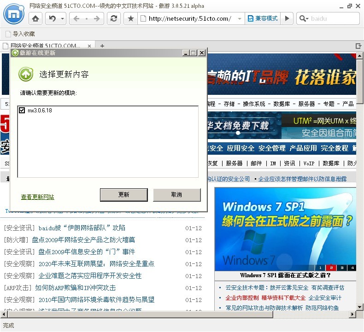Select the 产品应用 channel menu item

(x=303, y=148)
